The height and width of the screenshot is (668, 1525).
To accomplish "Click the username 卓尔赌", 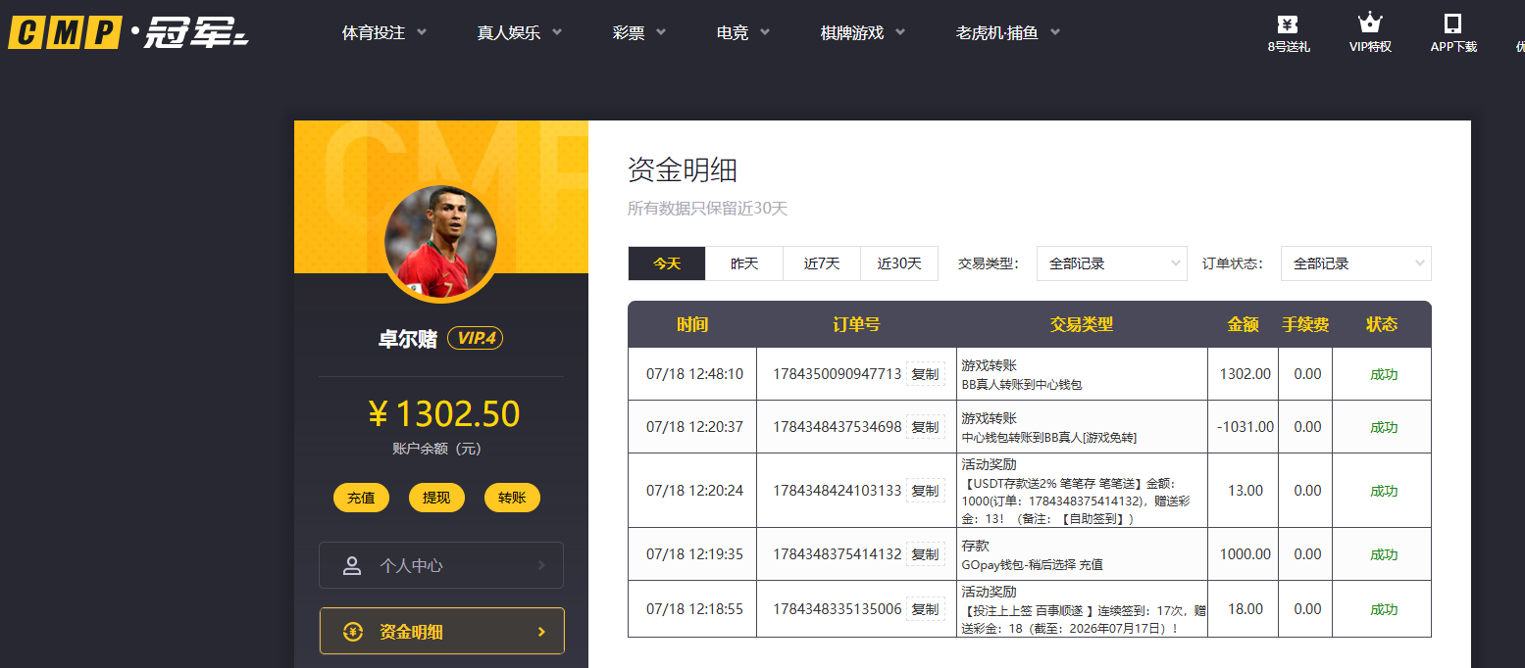I will pyautogui.click(x=408, y=339).
